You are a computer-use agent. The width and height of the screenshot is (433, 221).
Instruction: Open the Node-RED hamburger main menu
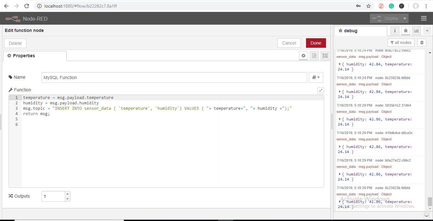pyautogui.click(x=424, y=18)
